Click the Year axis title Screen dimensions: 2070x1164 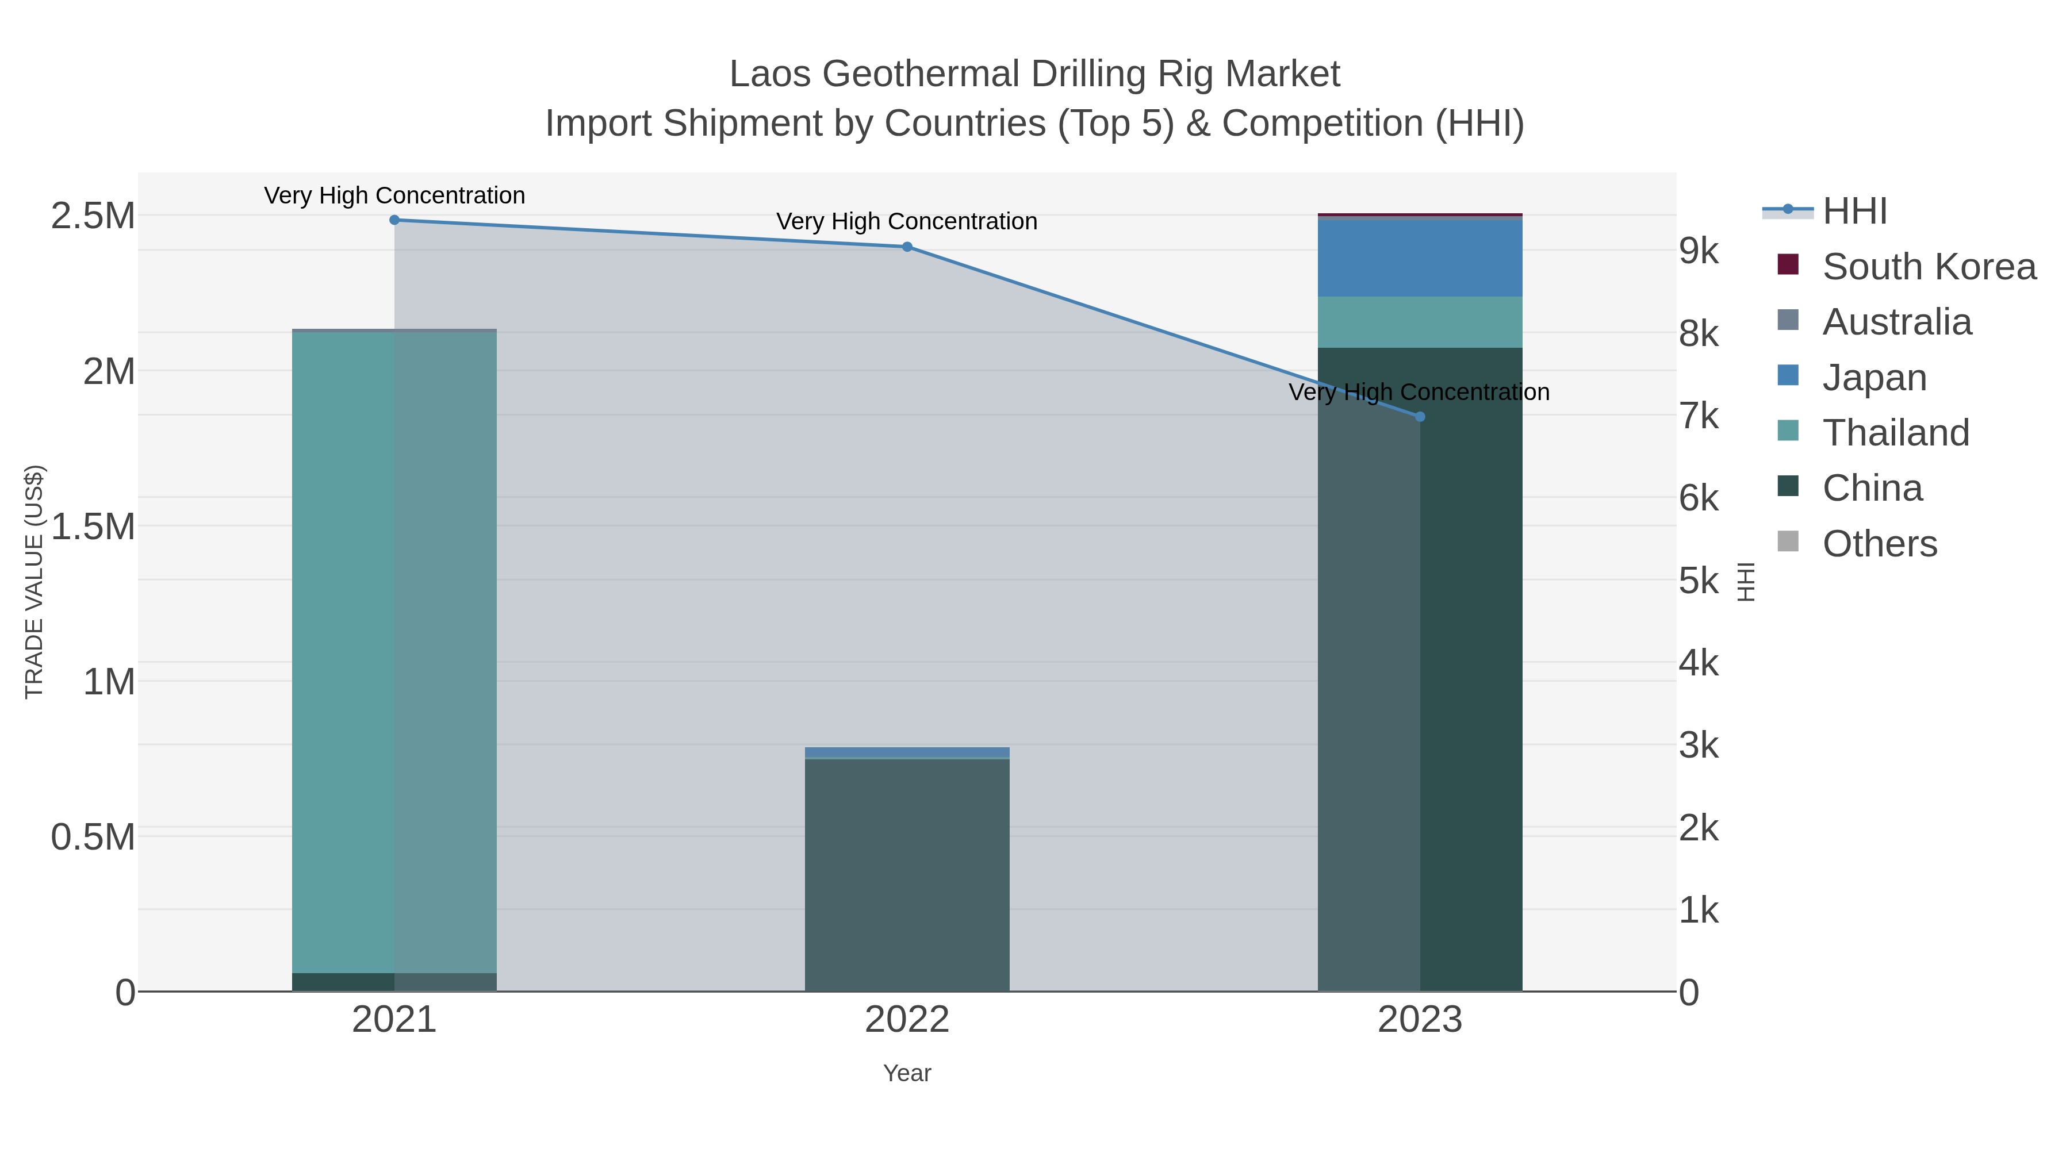(907, 1073)
